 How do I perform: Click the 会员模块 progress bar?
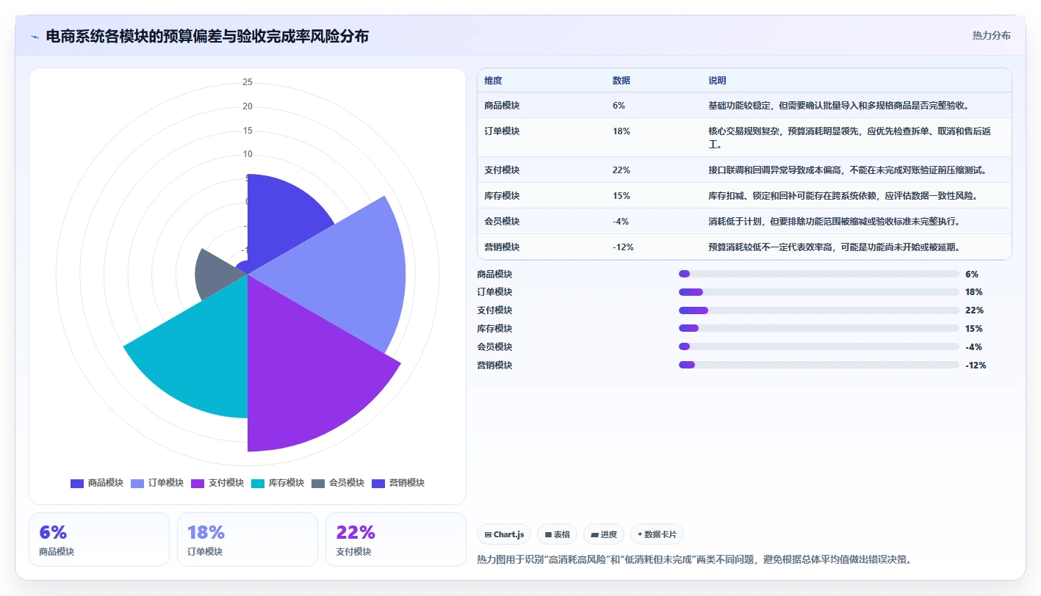pyautogui.click(x=819, y=346)
